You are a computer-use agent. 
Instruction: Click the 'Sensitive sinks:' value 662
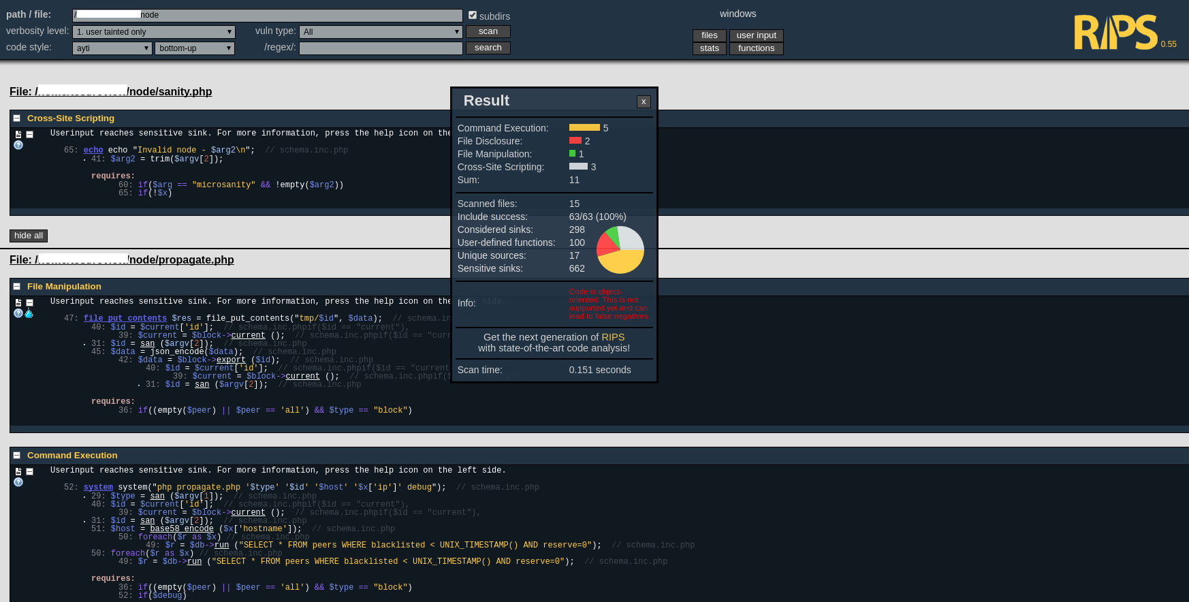pos(577,268)
